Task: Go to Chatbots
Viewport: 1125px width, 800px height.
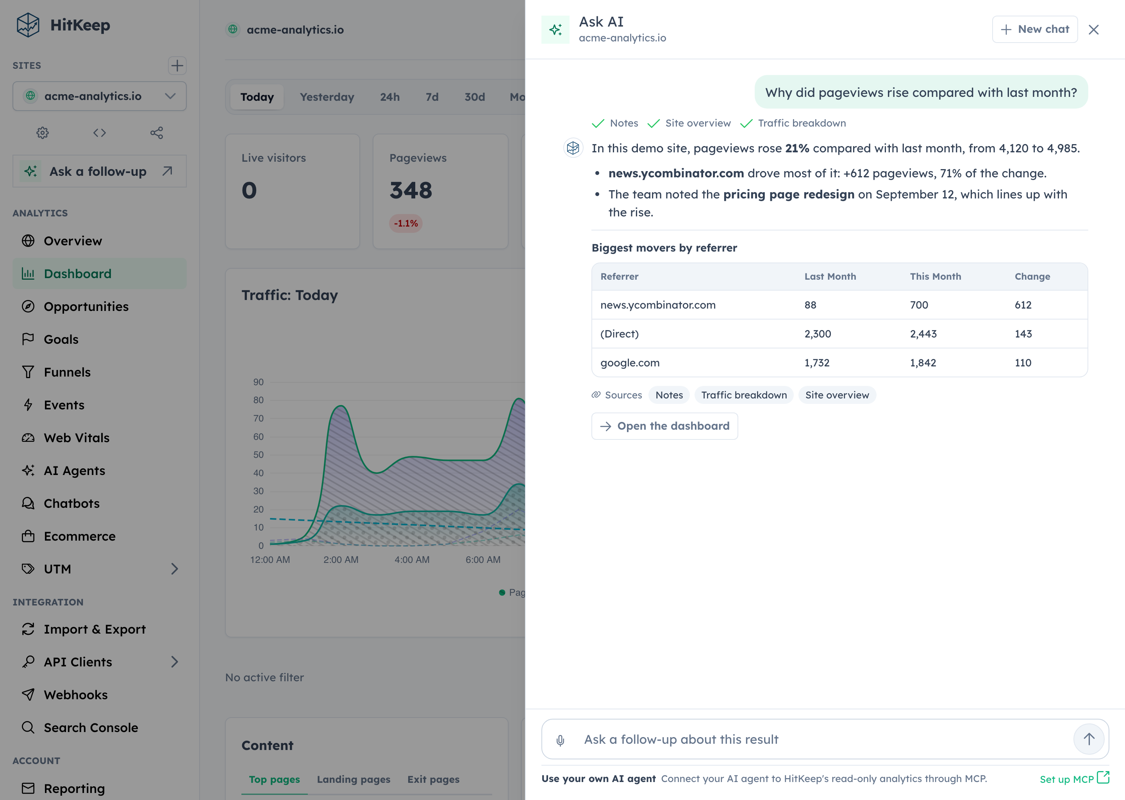Action: pos(100,504)
